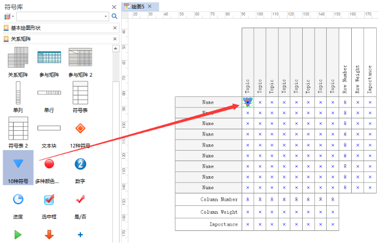Select the blue plus symbol

[80, 235]
